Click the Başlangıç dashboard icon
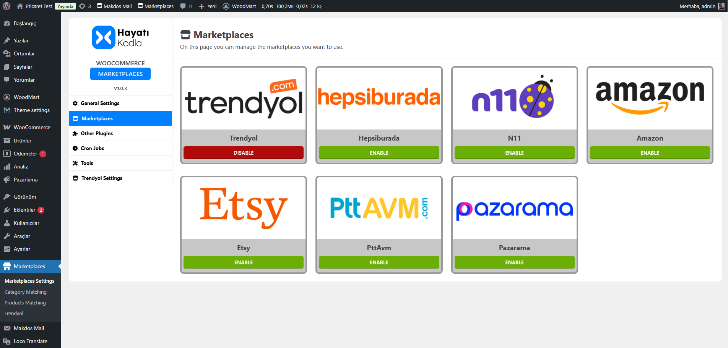The height and width of the screenshot is (348, 728). tap(7, 23)
